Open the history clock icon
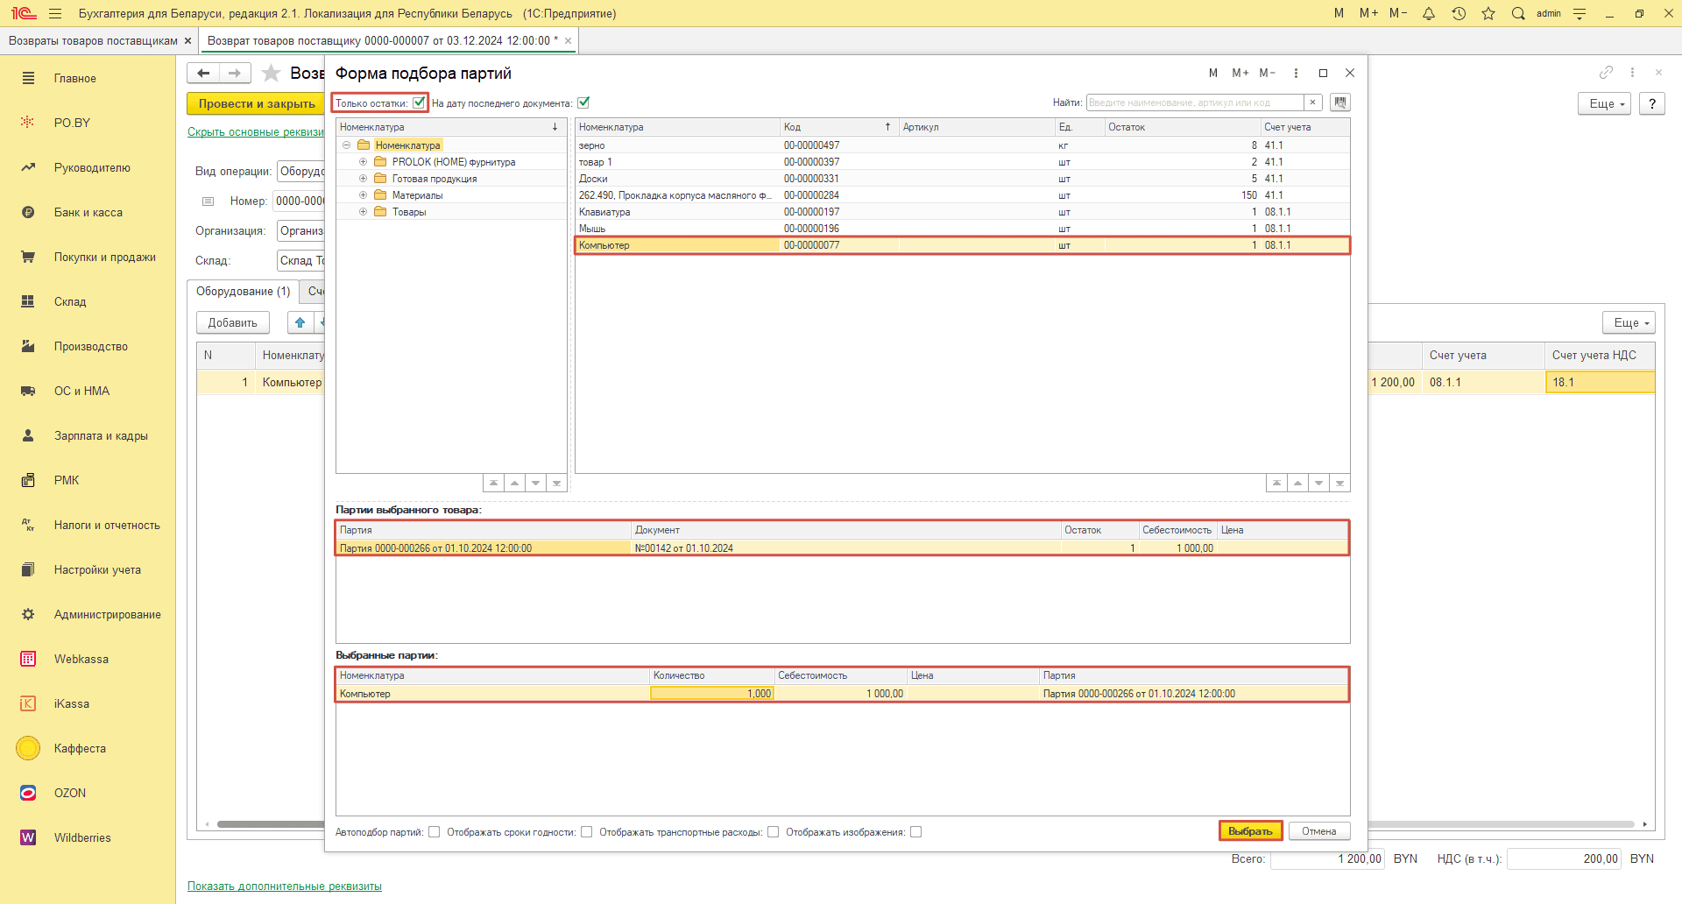Image resolution: width=1682 pixels, height=904 pixels. 1459,13
